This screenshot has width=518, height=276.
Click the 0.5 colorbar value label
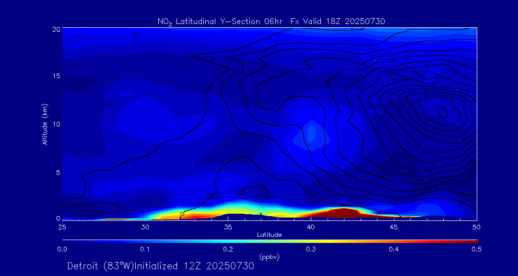tap(476, 249)
